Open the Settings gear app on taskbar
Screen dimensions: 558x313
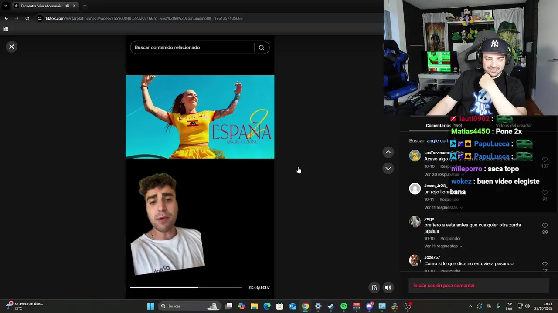[x=318, y=306]
